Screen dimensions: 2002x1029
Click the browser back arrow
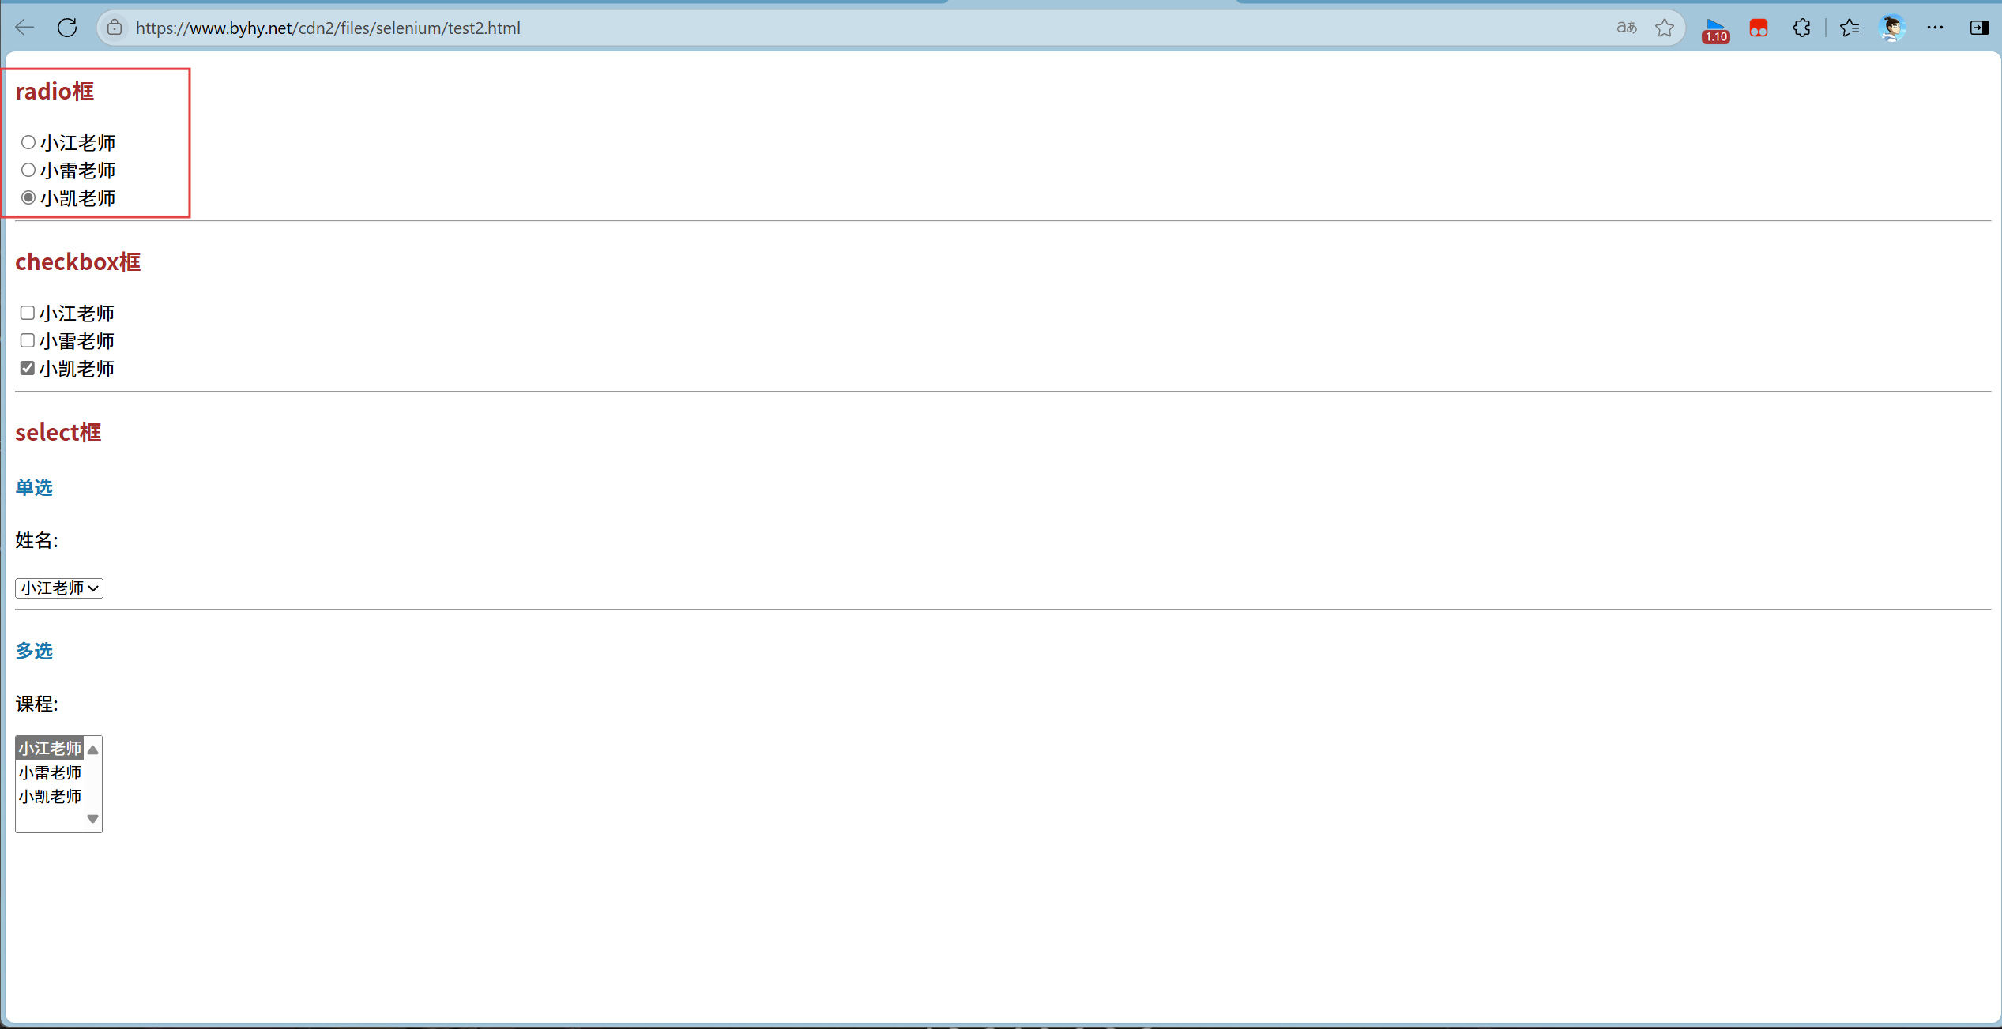tap(24, 28)
